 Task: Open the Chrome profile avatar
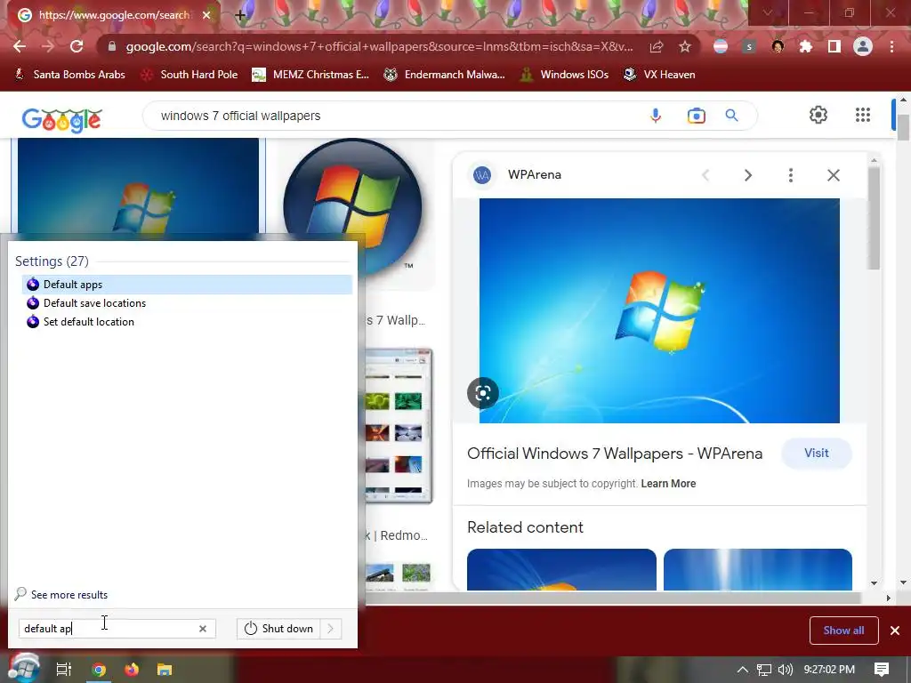coord(863,46)
